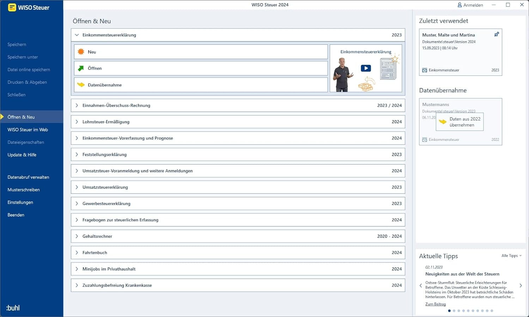Open Muster, Malte und Martina recent file
This screenshot has width=529, height=317.
[461, 52]
